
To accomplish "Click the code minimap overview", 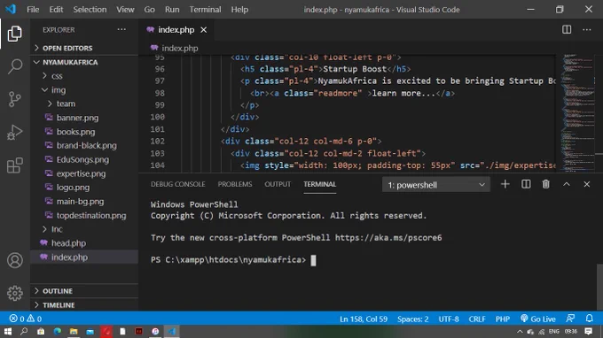I will pyautogui.click(x=577, y=113).
